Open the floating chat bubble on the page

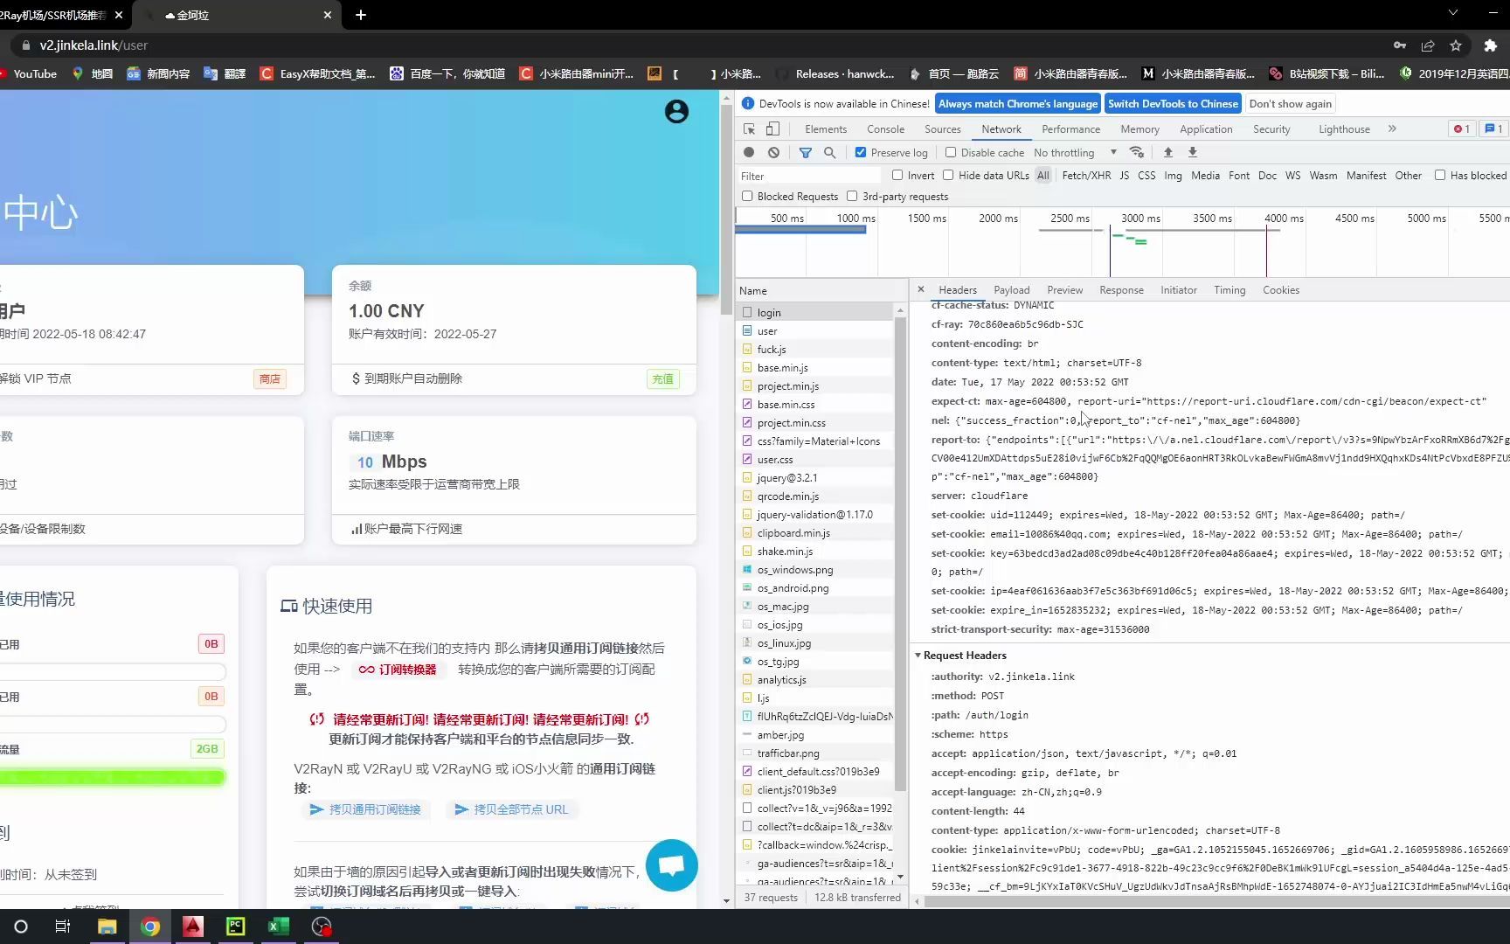[x=671, y=865]
